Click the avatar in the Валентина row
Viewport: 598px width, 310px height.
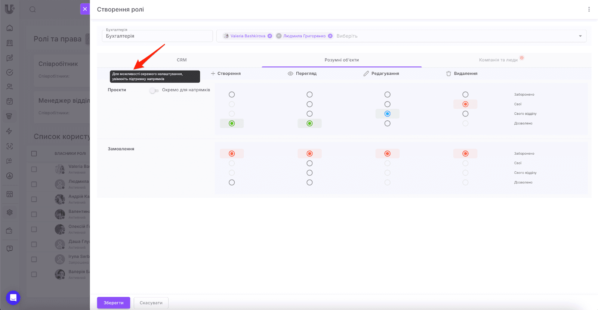[60, 214]
